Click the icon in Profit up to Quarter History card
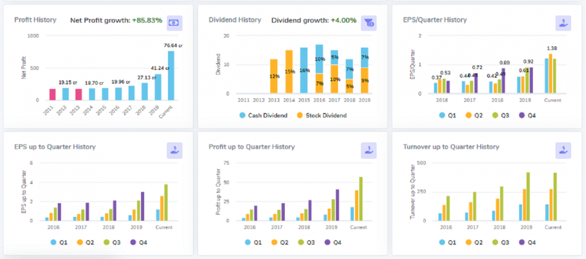 tap(369, 150)
